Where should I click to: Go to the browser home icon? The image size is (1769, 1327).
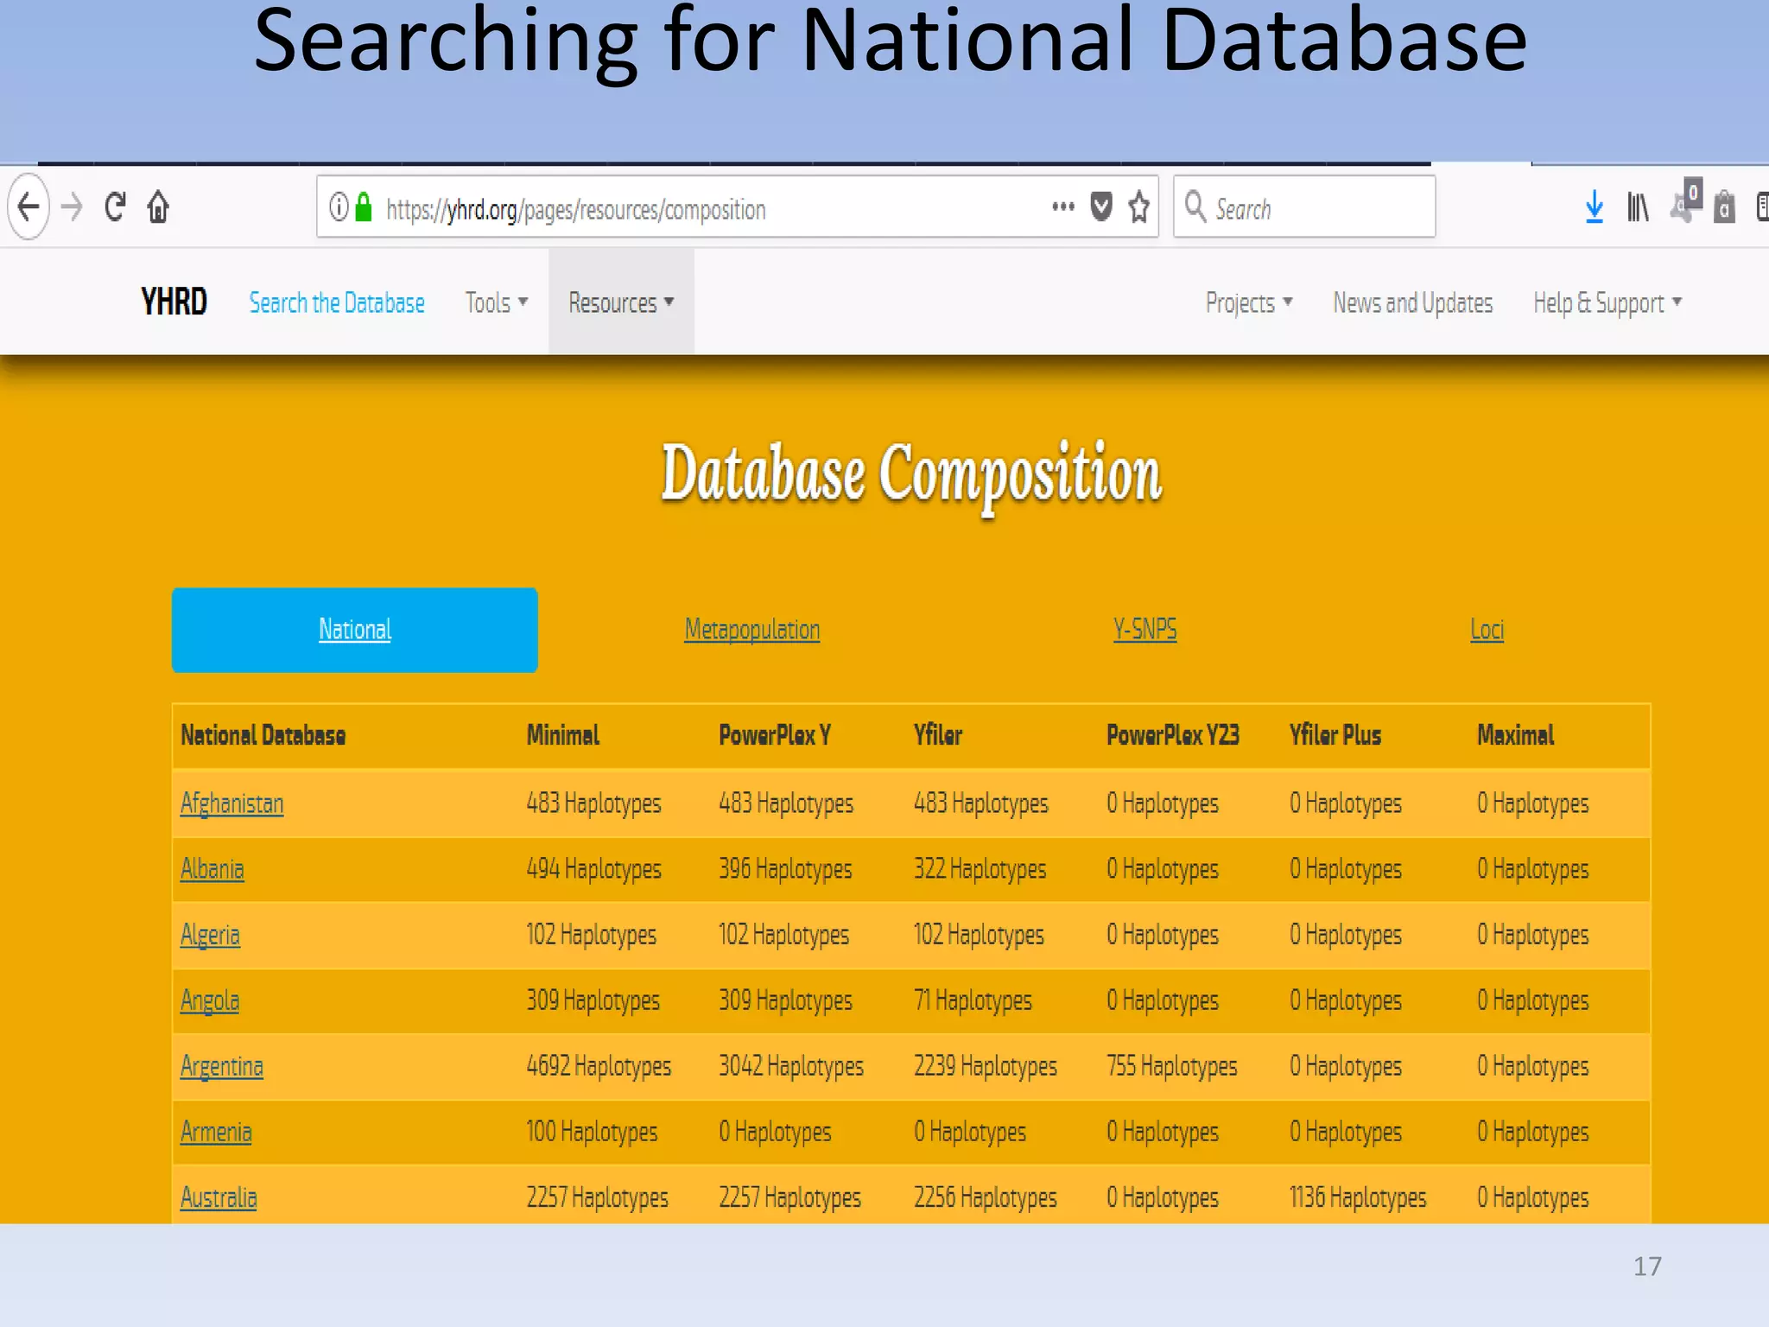(x=158, y=207)
